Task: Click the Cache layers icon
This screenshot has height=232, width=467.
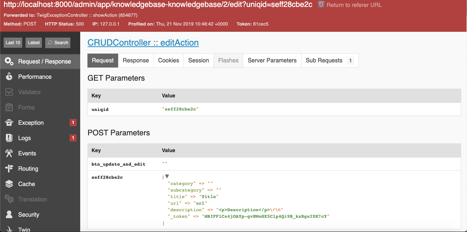Action: click(x=9, y=184)
